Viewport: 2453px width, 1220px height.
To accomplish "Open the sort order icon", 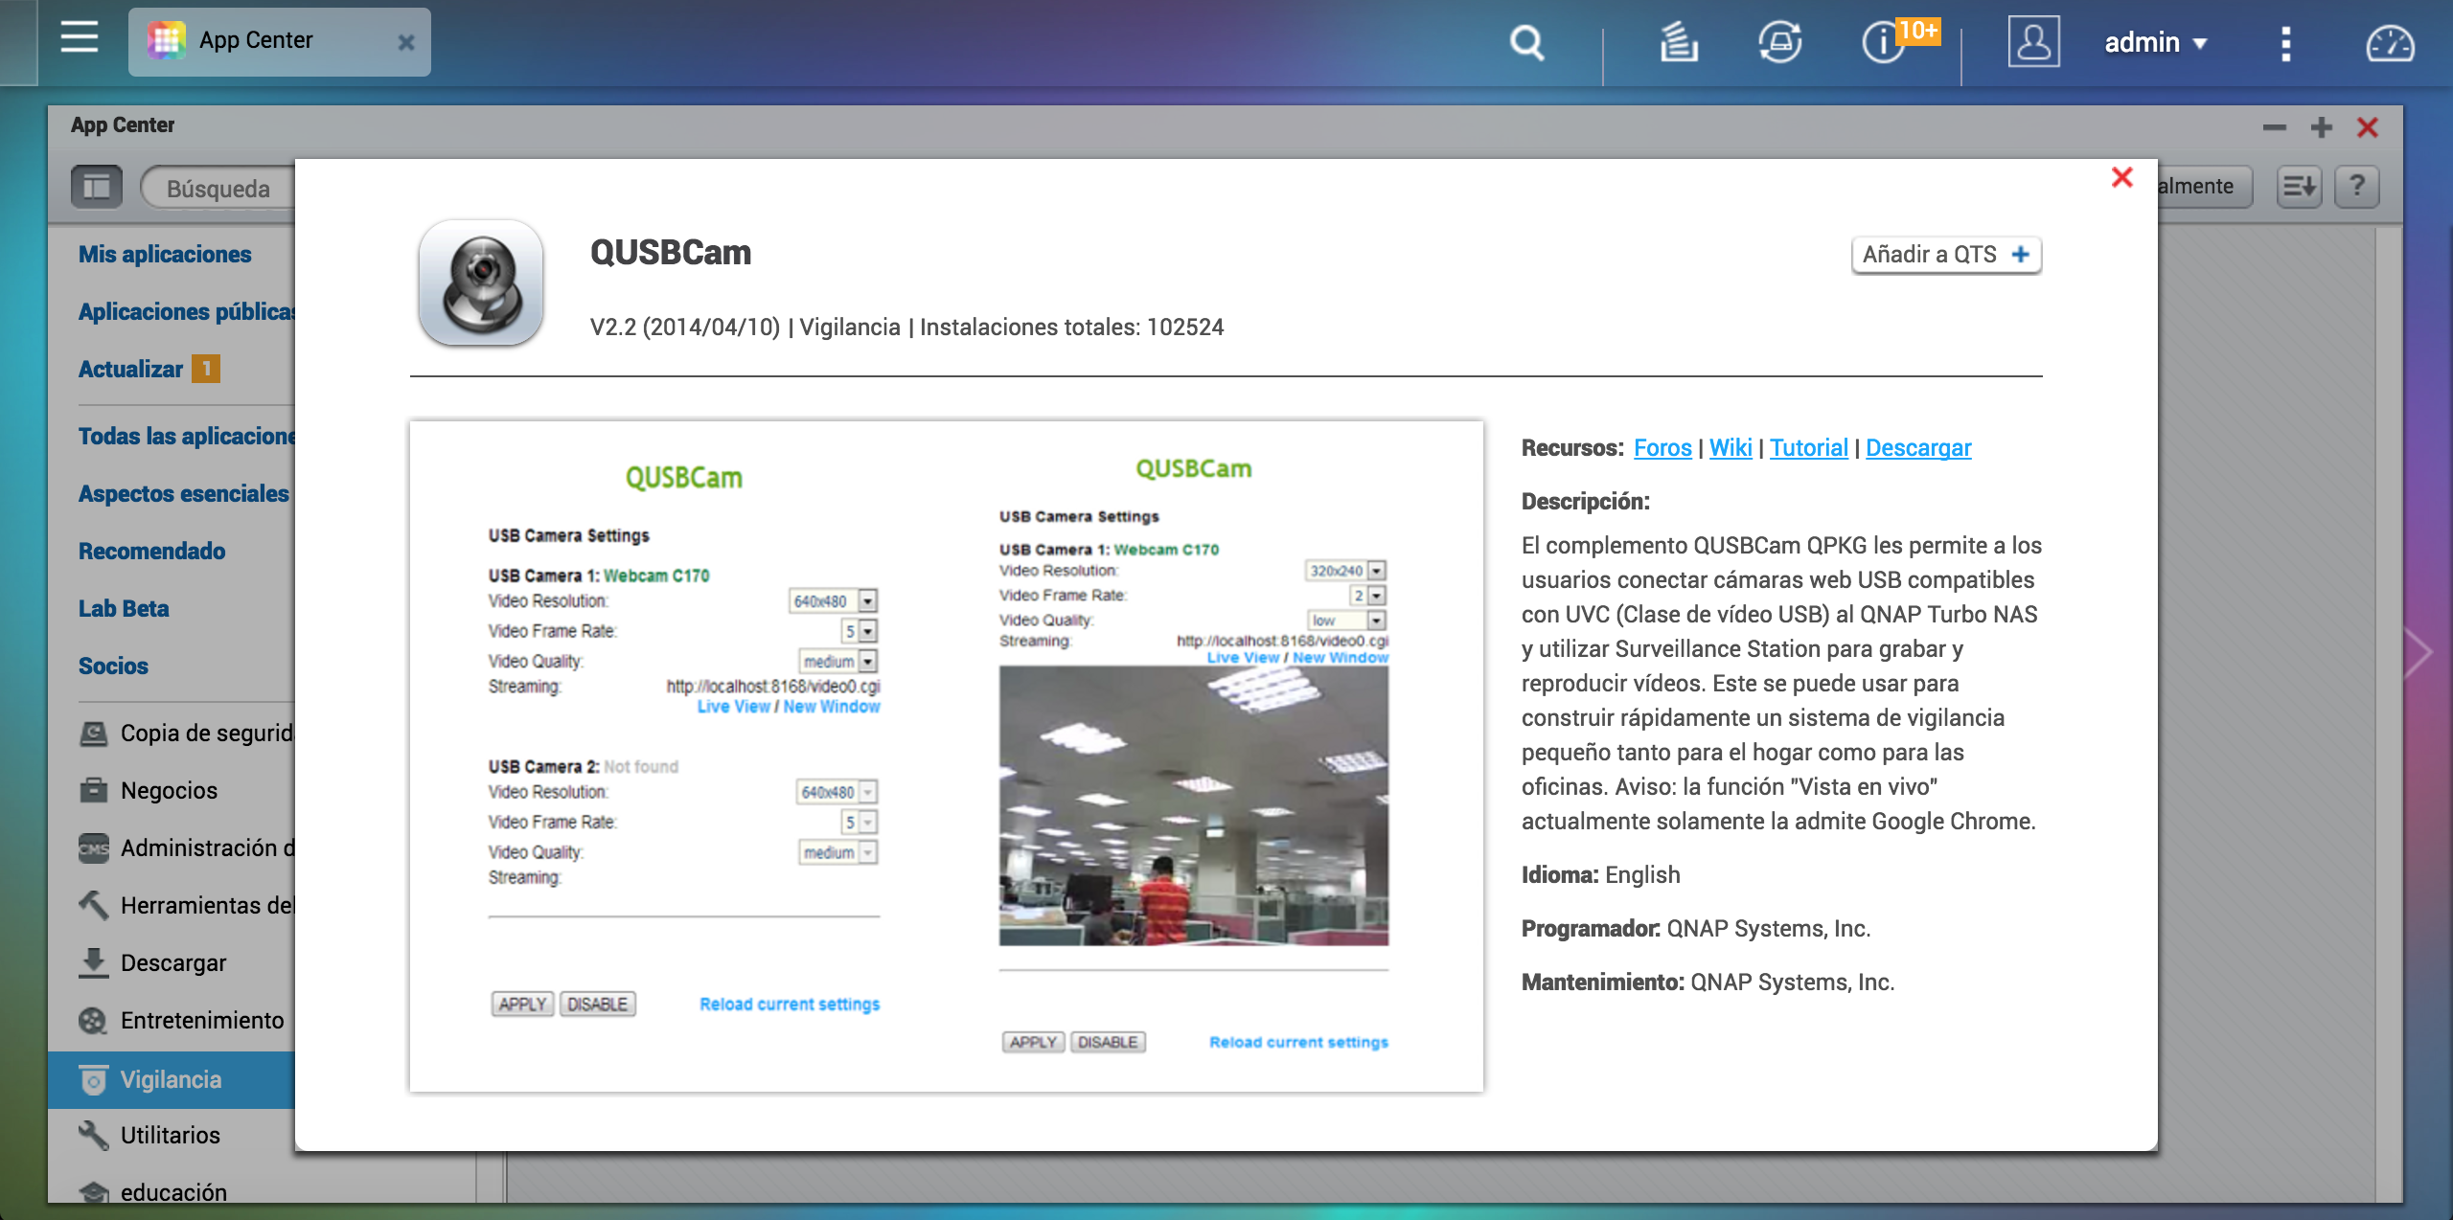I will click(2299, 186).
